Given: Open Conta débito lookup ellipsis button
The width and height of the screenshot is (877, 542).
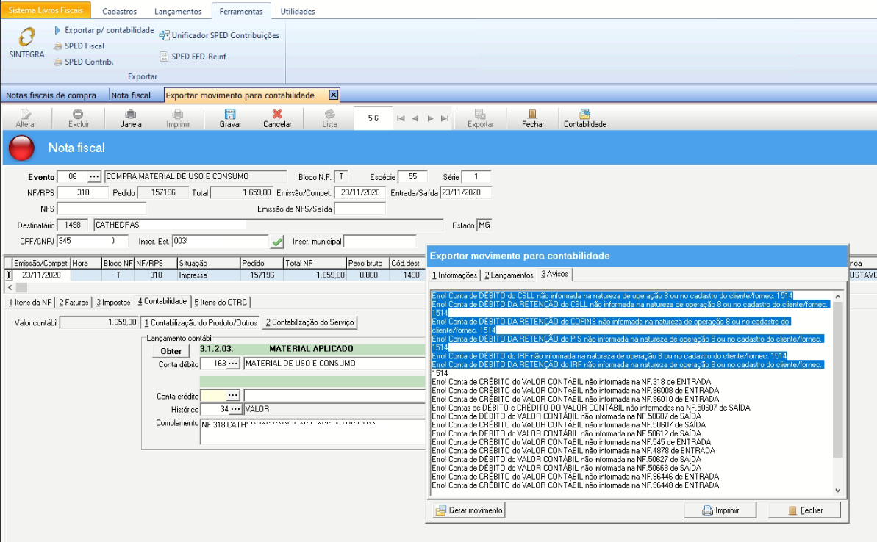Looking at the screenshot, I should click(x=232, y=364).
